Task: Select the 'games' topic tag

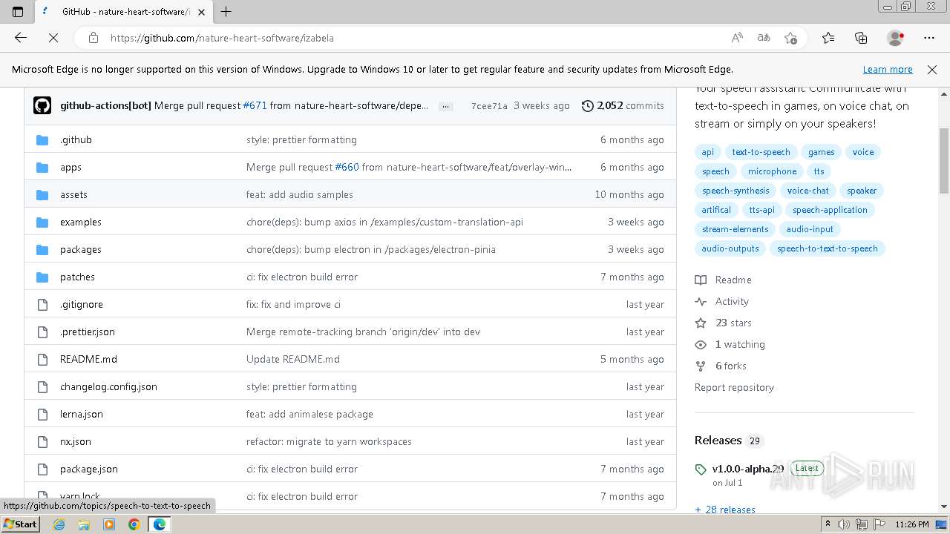Action: pos(822,152)
